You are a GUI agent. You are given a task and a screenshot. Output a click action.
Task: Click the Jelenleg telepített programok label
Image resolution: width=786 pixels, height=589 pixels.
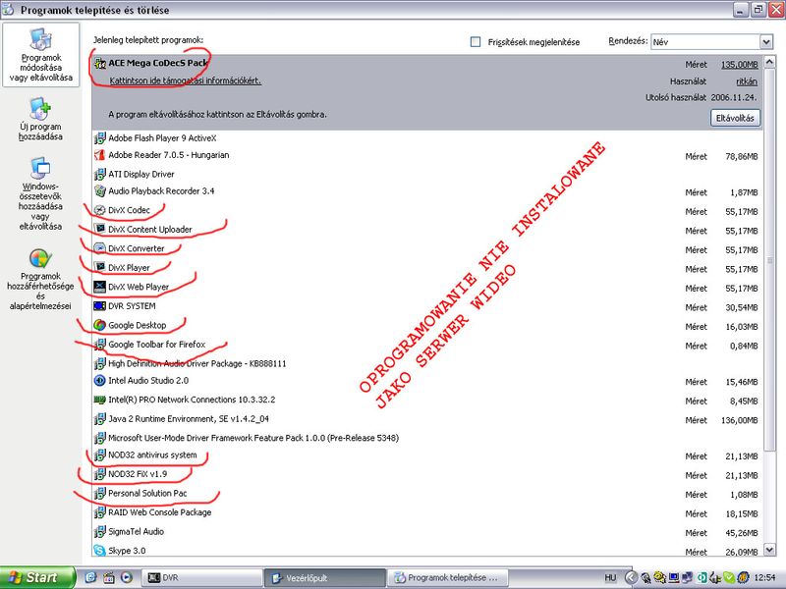point(148,40)
